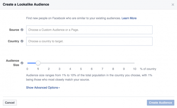
Task: Click the Source custom audience input field
Action: pyautogui.click(x=89, y=30)
